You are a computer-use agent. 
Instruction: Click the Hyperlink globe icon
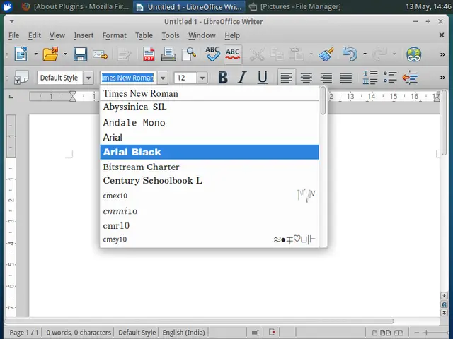click(x=413, y=54)
